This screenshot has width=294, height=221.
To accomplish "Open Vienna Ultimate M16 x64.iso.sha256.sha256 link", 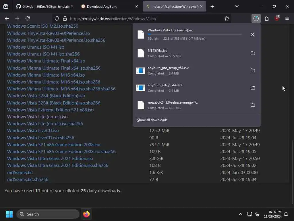I will tap(61, 89).
